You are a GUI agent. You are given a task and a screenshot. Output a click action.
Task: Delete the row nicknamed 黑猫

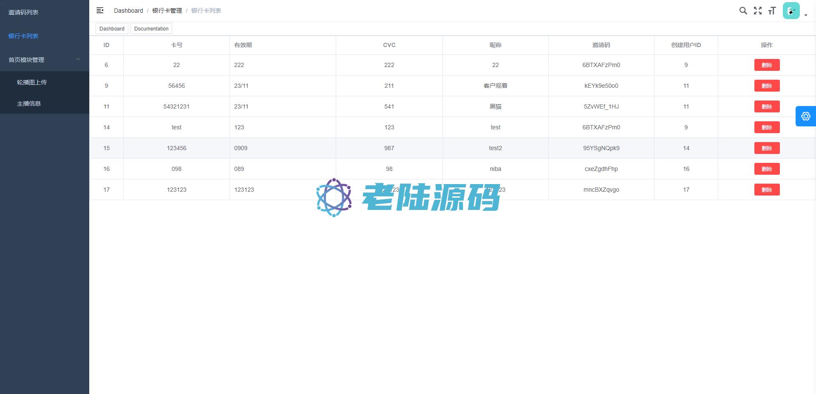click(x=767, y=106)
